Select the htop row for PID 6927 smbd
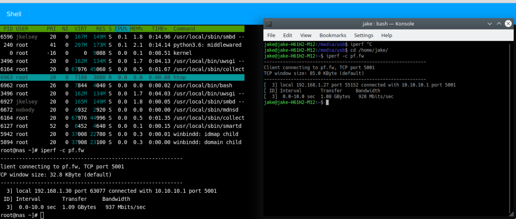The height and width of the screenshot is (219, 516). (x=122, y=102)
